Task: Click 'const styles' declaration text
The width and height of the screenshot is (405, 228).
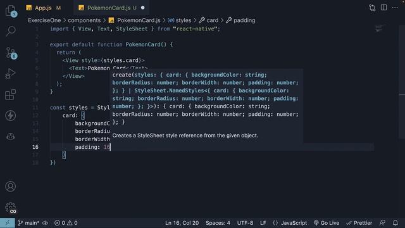Action: pyautogui.click(x=69, y=108)
